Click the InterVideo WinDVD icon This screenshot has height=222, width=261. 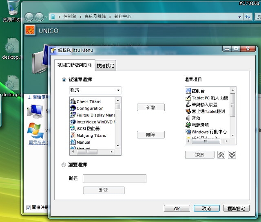tap(73, 122)
